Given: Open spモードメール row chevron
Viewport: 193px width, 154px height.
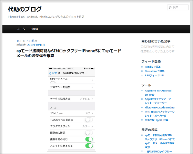Looking at the screenshot, I should click(92, 80).
